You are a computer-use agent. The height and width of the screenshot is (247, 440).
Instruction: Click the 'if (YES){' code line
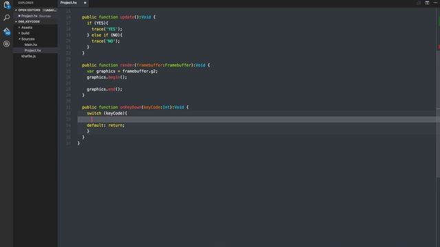(98, 23)
